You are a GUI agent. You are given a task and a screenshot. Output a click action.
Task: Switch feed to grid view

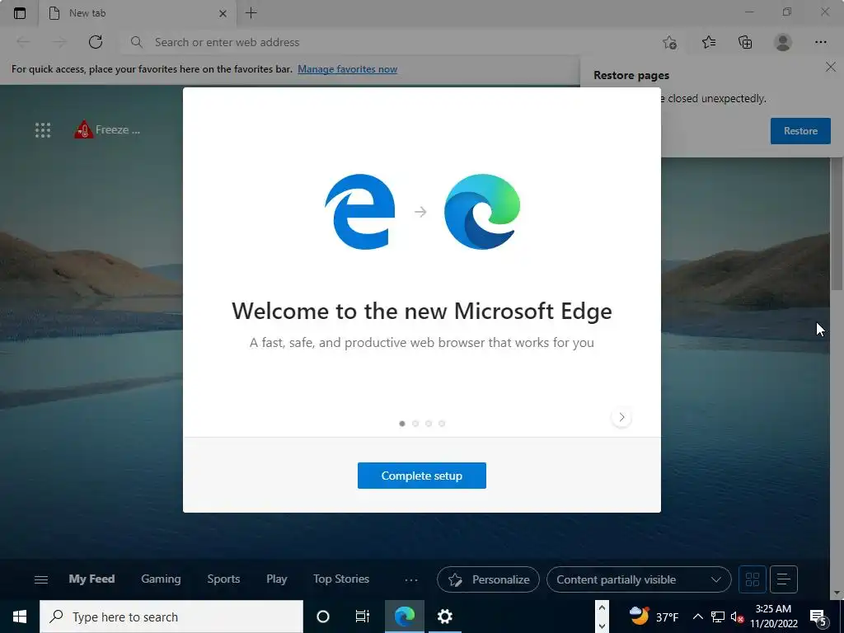point(753,579)
